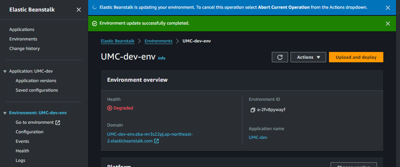Click the Degraded health status text
This screenshot has height=167, width=400.
[123, 108]
